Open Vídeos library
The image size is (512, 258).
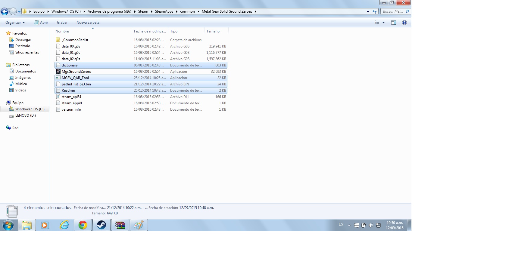tap(20, 90)
